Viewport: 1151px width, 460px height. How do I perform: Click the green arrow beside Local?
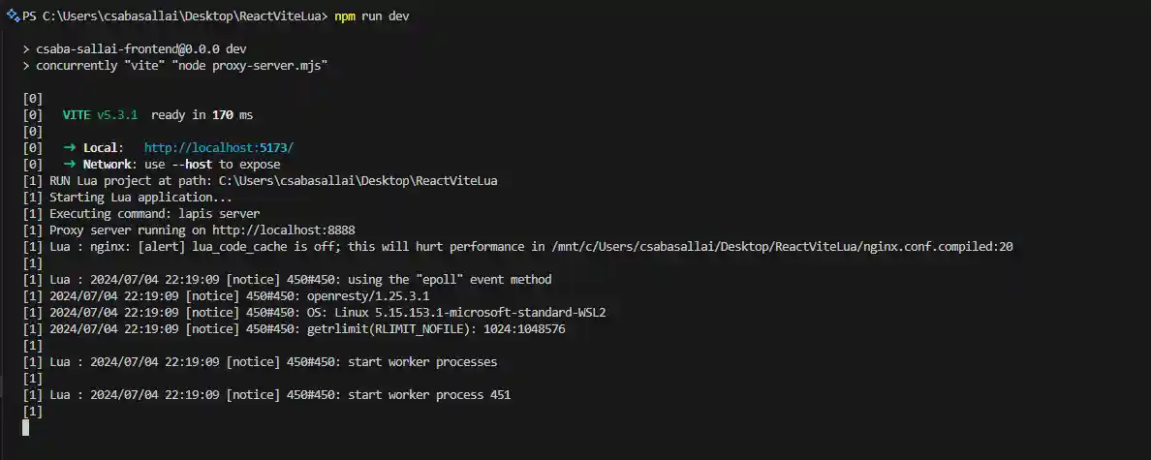click(x=70, y=147)
